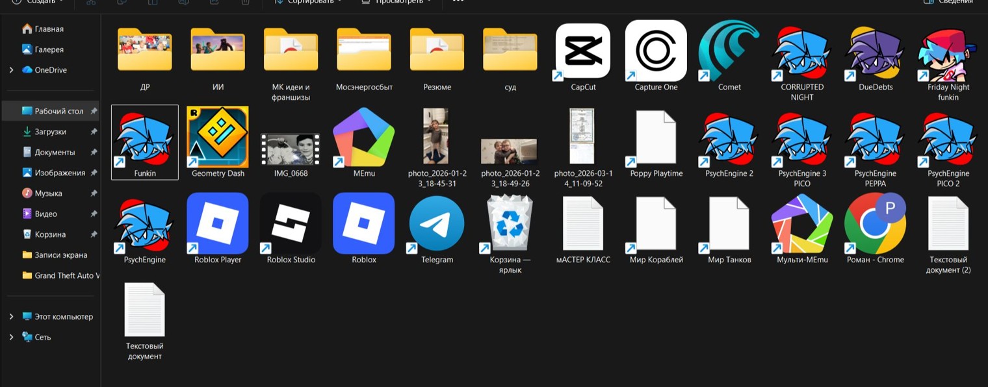Image resolution: width=988 pixels, height=387 pixels.
Task: Select the ИИ folder
Action: coord(218,58)
